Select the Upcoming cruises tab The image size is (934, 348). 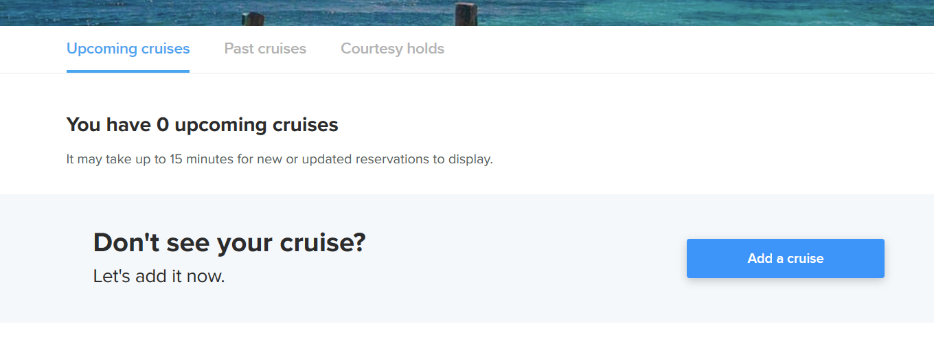(x=128, y=49)
